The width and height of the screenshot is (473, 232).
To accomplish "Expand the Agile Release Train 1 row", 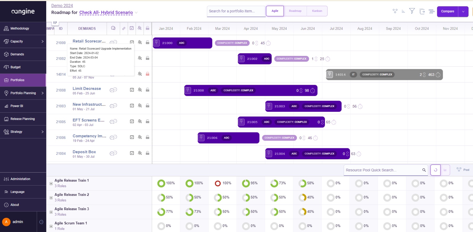I will tap(51, 183).
